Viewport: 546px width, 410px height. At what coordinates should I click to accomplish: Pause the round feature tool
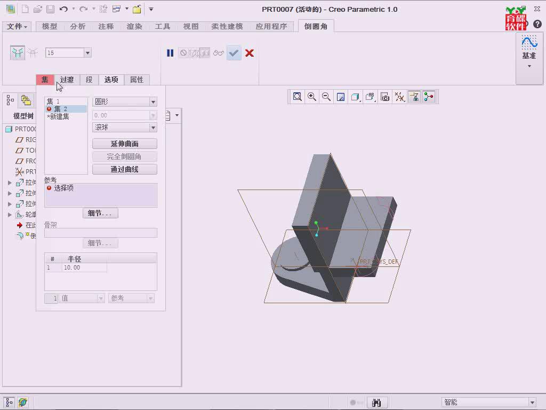tap(170, 53)
